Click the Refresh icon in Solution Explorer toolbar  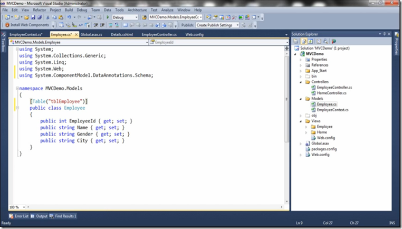pyautogui.click(x=311, y=41)
